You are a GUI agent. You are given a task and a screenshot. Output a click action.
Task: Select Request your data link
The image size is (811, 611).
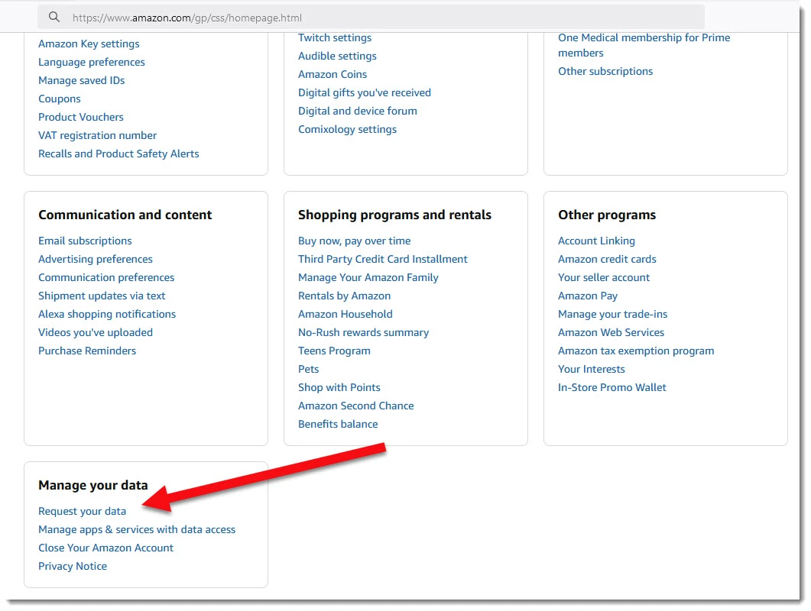point(83,511)
